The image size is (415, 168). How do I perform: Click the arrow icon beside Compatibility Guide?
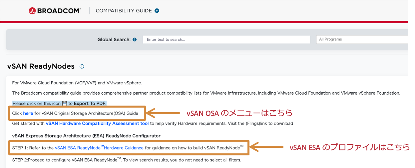coord(157,11)
